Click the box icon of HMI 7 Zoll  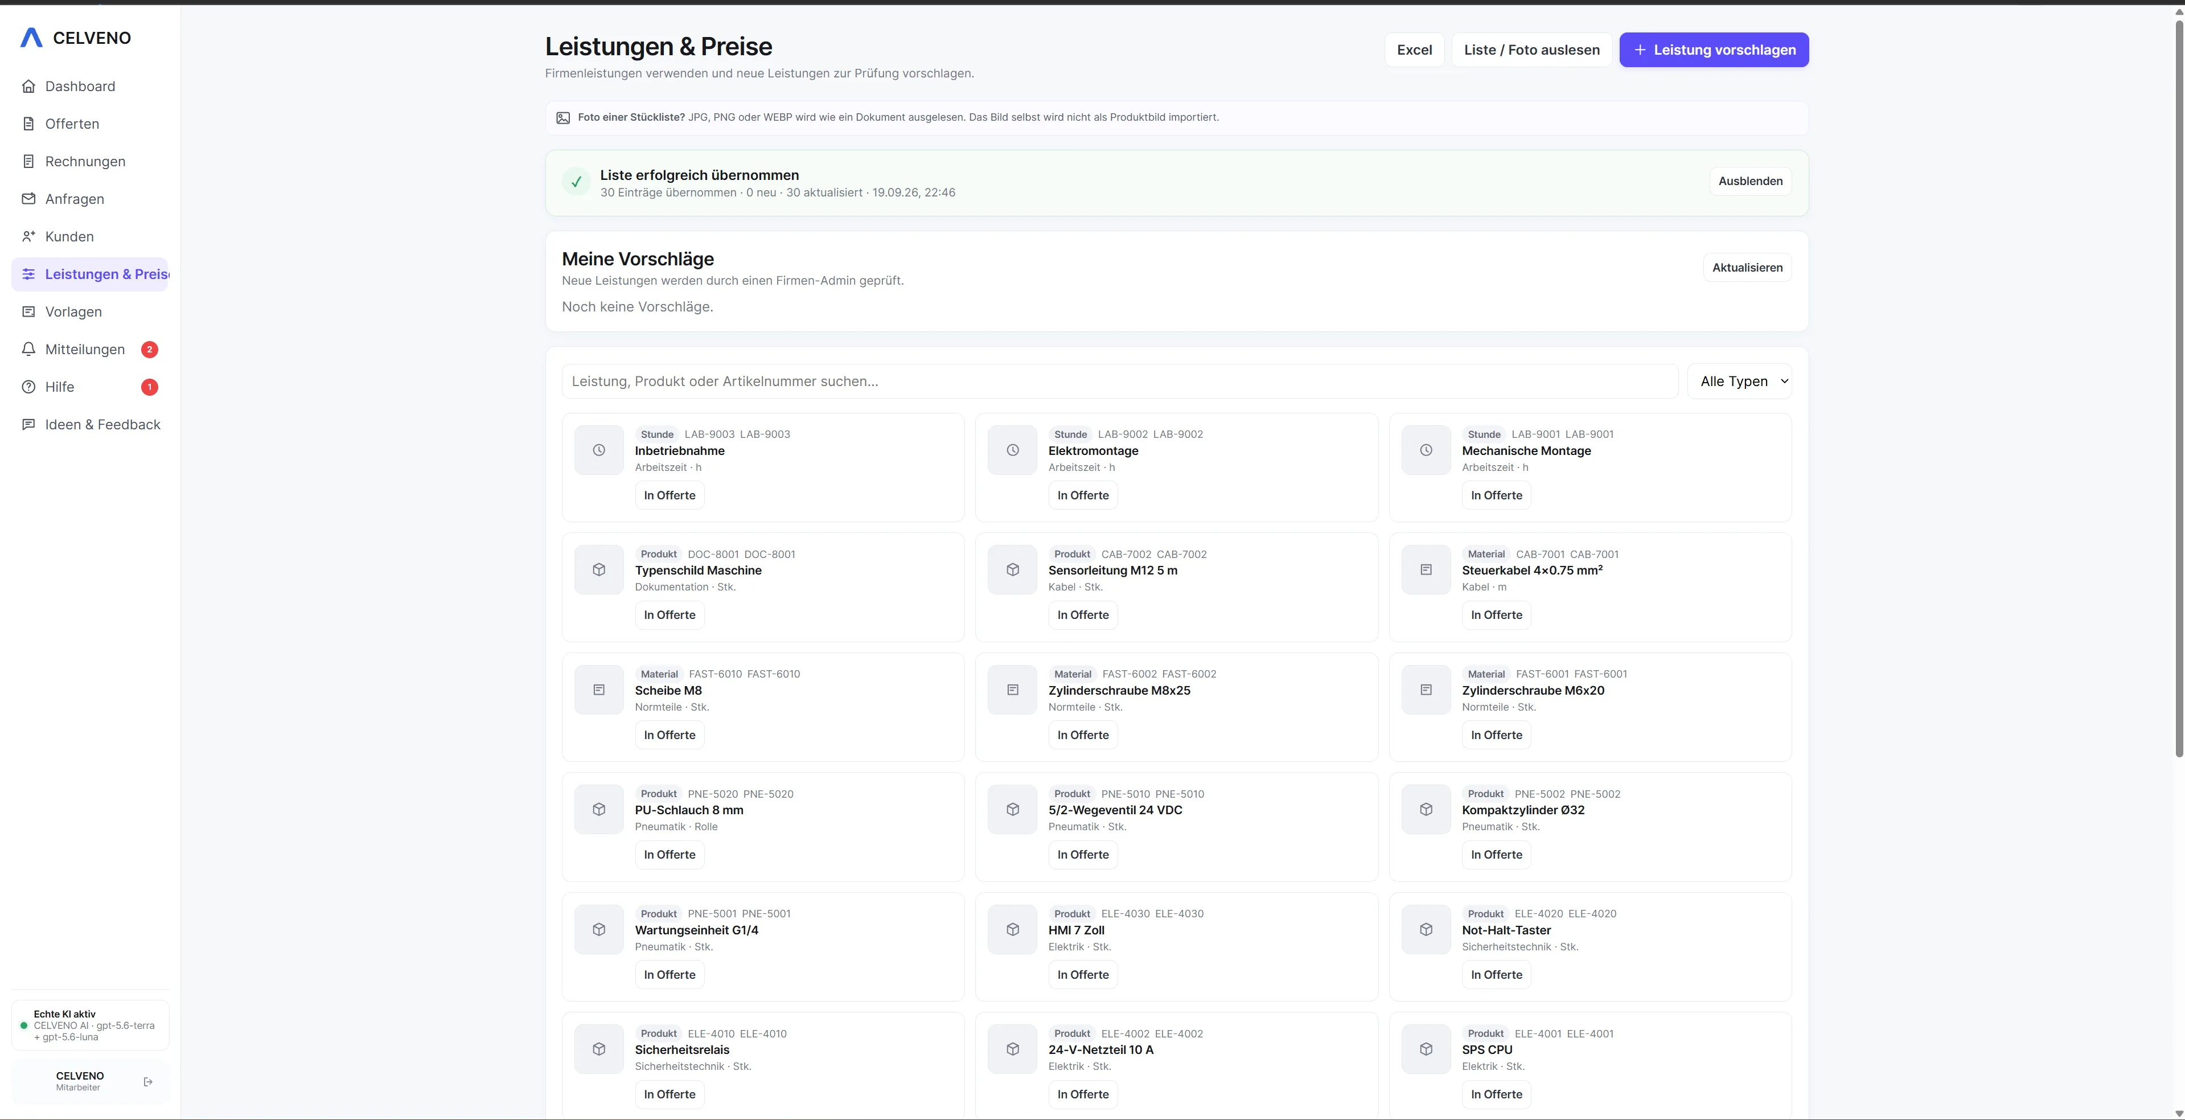pos(1012,930)
